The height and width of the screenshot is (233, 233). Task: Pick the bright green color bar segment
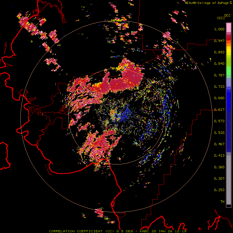click(229, 71)
